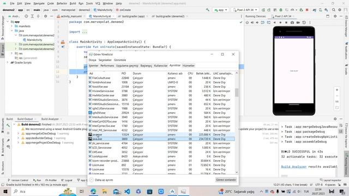Open the Build Analyzer tab

(50, 119)
